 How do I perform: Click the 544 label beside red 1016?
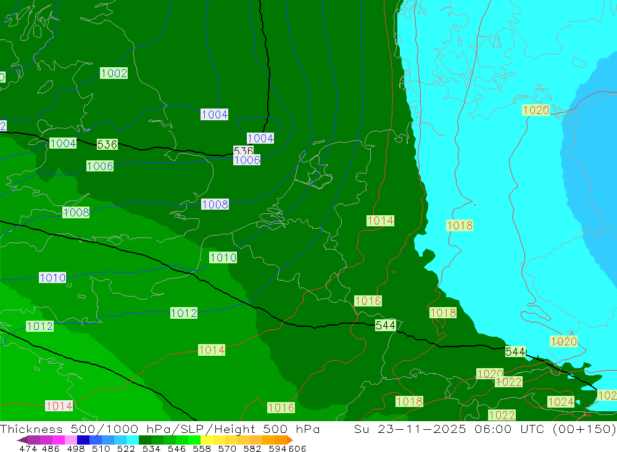pos(385,326)
